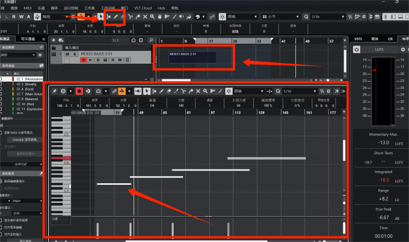Image resolution: width=409 pixels, height=242 pixels.
Task: Click the A automation button in main toolbar
Action: (x=29, y=17)
